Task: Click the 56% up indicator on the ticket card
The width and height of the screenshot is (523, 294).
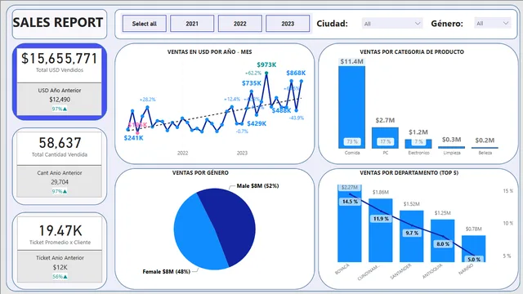Action: point(60,277)
